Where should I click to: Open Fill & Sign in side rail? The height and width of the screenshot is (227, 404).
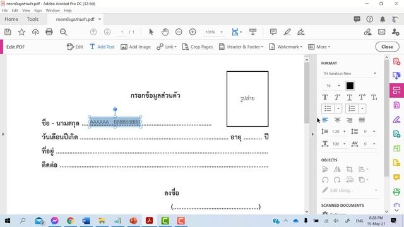[396, 119]
